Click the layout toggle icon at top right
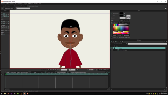Image resolution: width=168 pixels, height=95 pixels. point(166,8)
